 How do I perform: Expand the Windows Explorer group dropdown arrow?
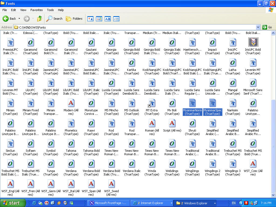point(215,203)
